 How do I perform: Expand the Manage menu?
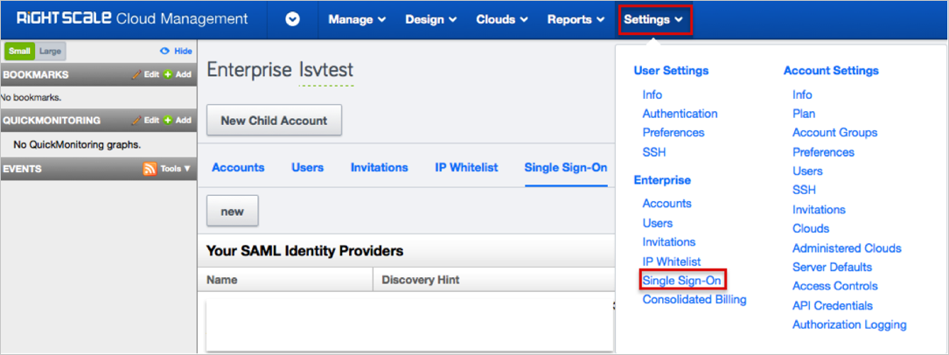click(x=357, y=19)
